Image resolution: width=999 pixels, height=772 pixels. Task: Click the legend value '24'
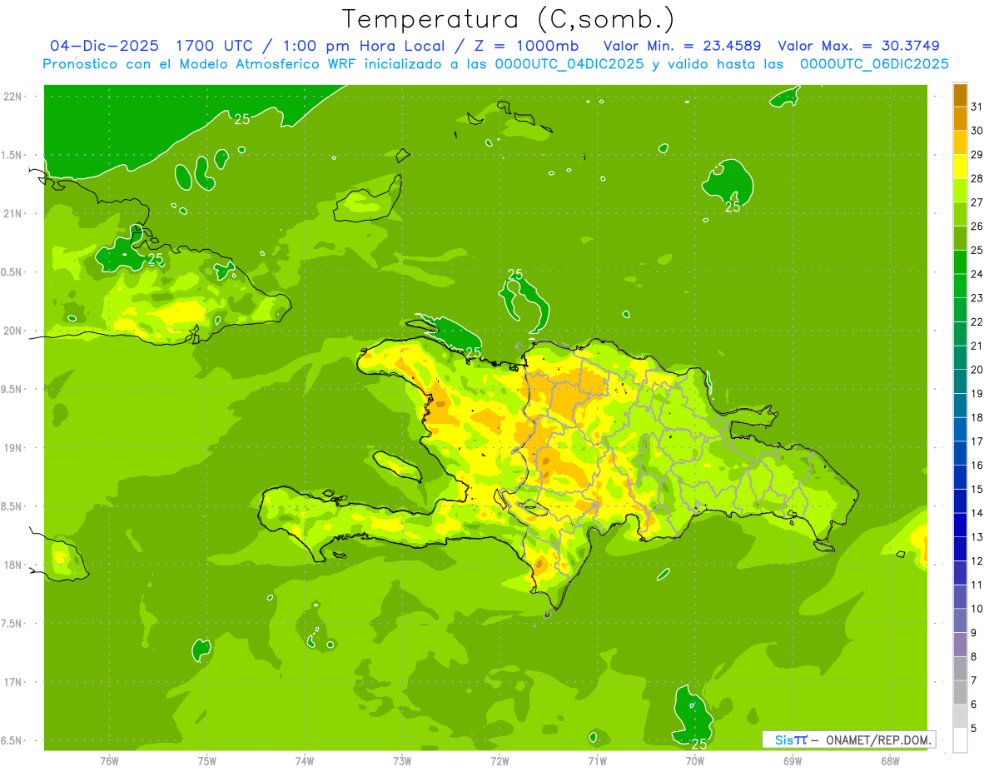pyautogui.click(x=977, y=274)
